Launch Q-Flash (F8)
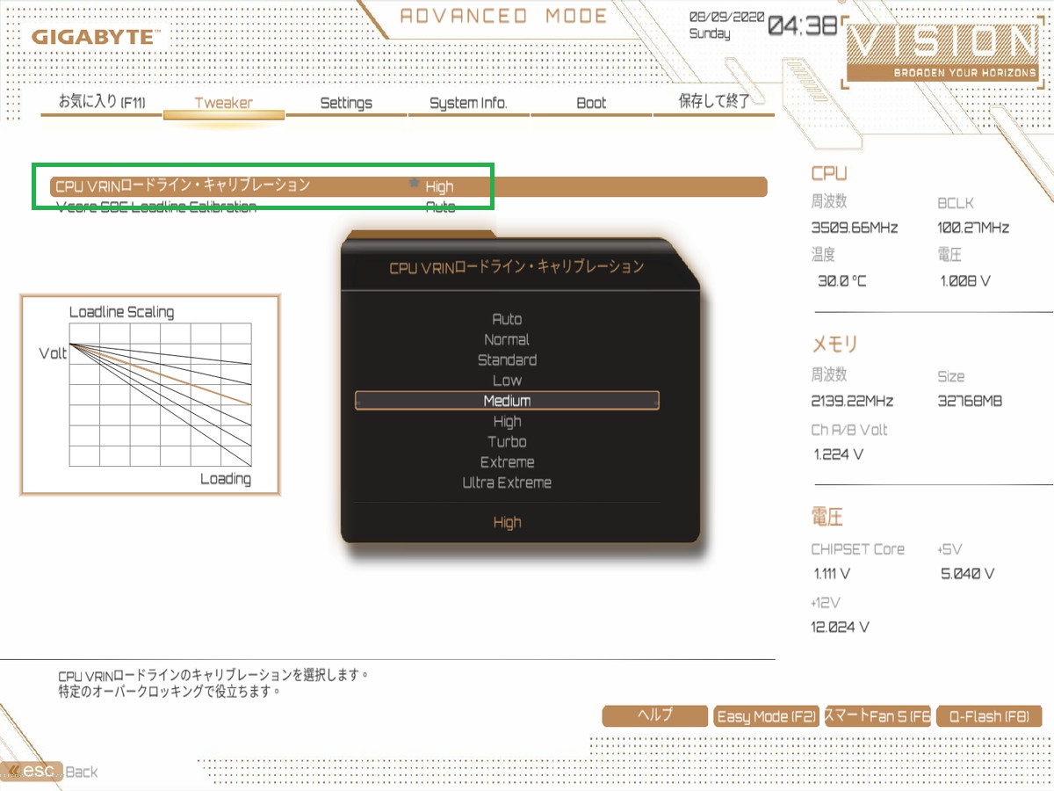The width and height of the screenshot is (1054, 791). [989, 716]
